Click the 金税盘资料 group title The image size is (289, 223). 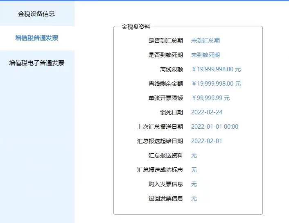(136, 27)
